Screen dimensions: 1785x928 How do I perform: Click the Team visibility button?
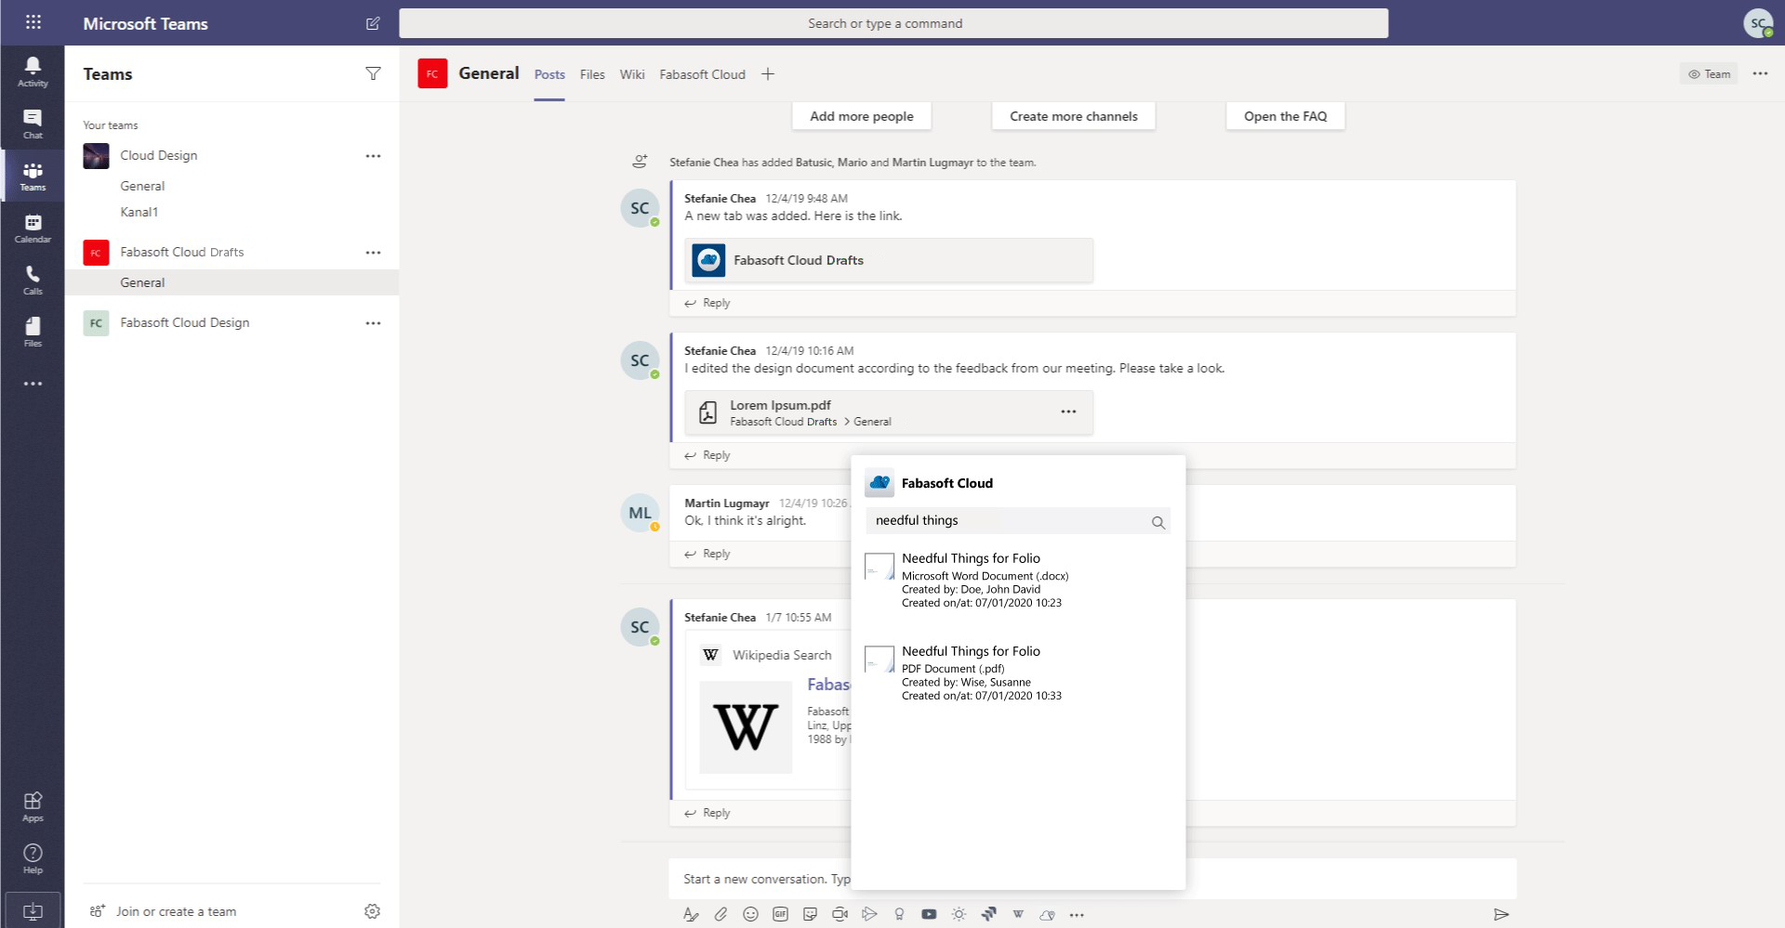(1709, 74)
